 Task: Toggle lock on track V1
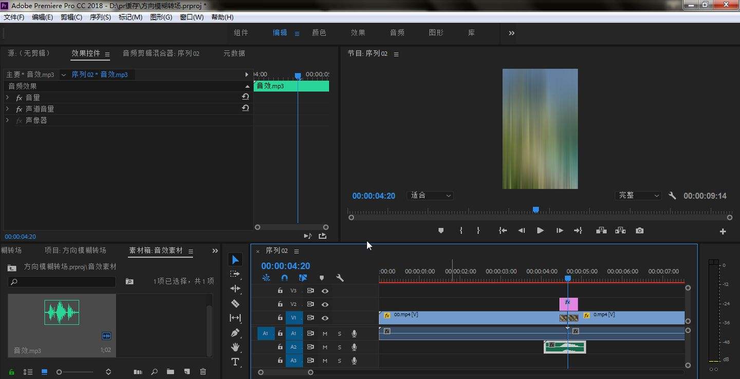click(x=280, y=318)
